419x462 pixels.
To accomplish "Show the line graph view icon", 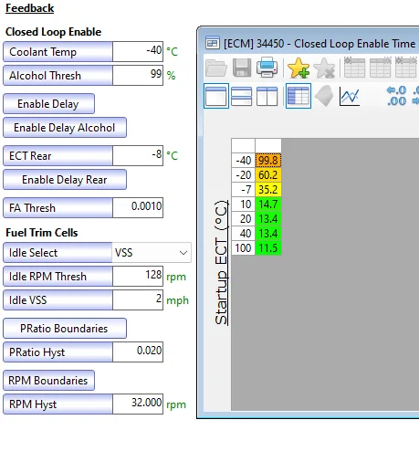I will (x=350, y=96).
